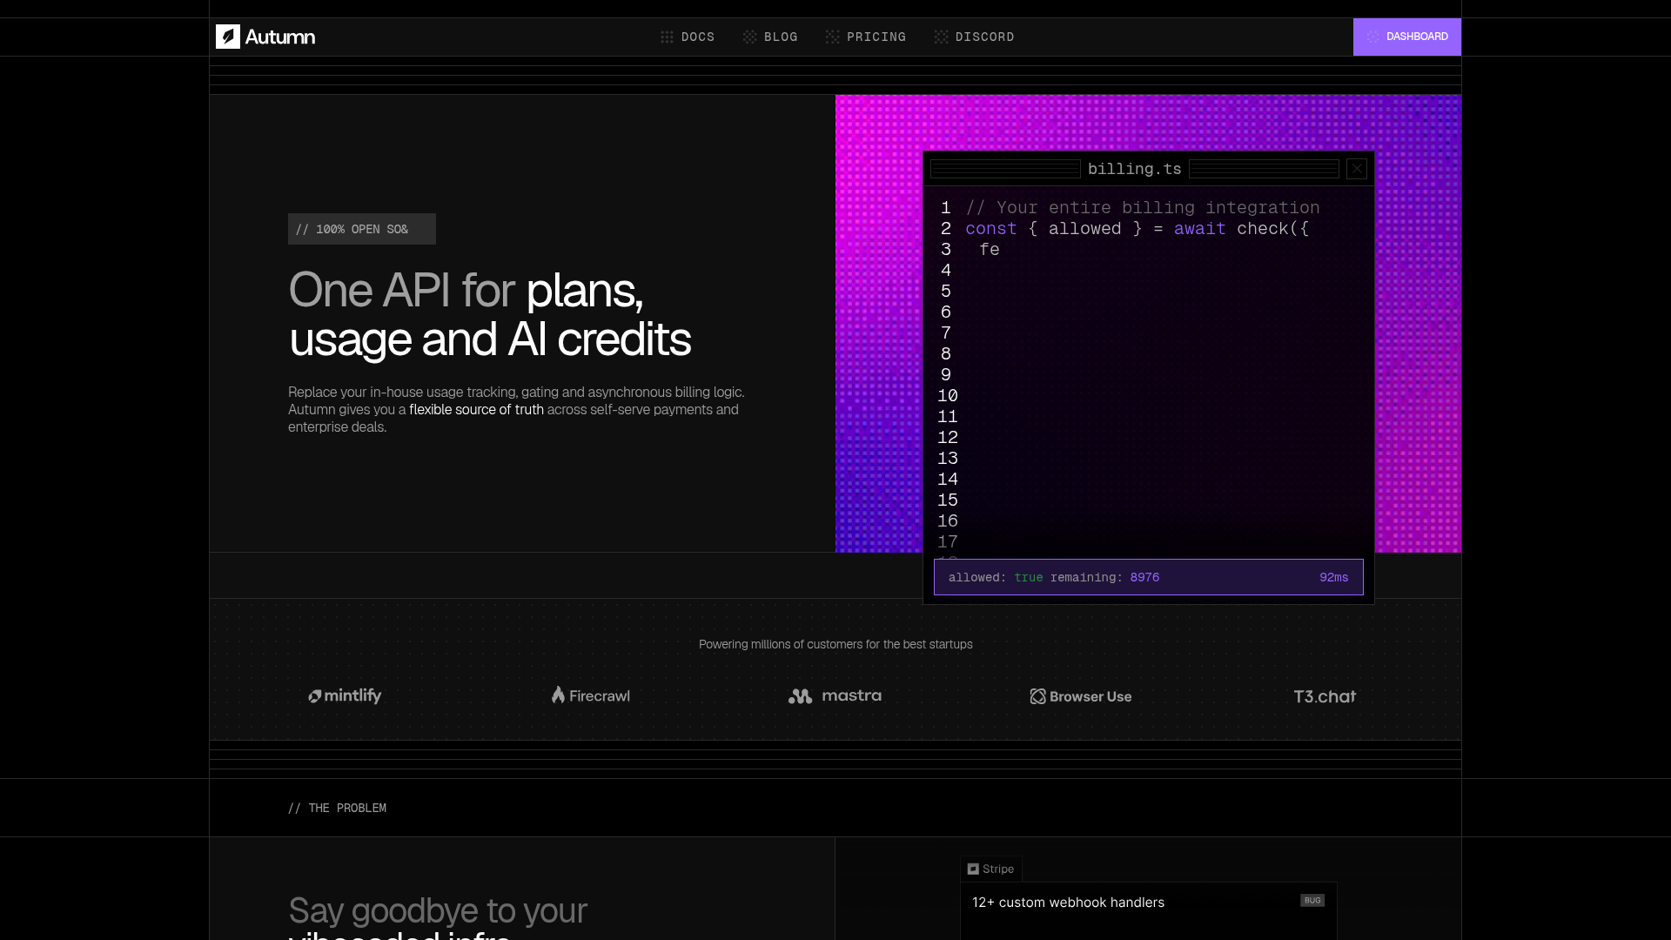The width and height of the screenshot is (1671, 940).
Task: Click the 'Say goodbye to your' heading
Action: tap(438, 910)
